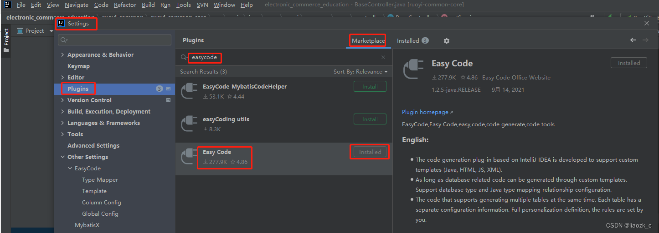Open the Code menu
Viewport: 659px width, 233px height.
(x=101, y=5)
